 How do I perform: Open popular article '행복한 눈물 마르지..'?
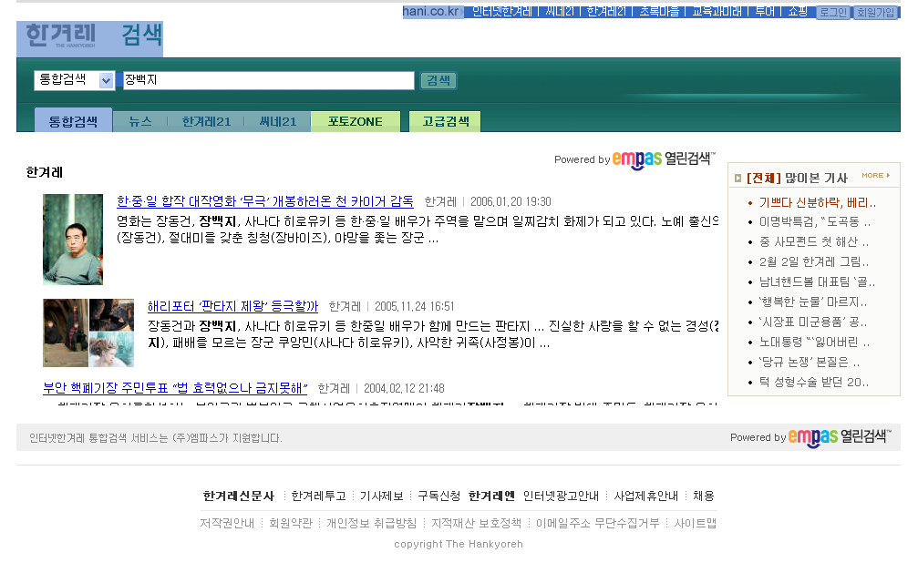pyautogui.click(x=812, y=302)
